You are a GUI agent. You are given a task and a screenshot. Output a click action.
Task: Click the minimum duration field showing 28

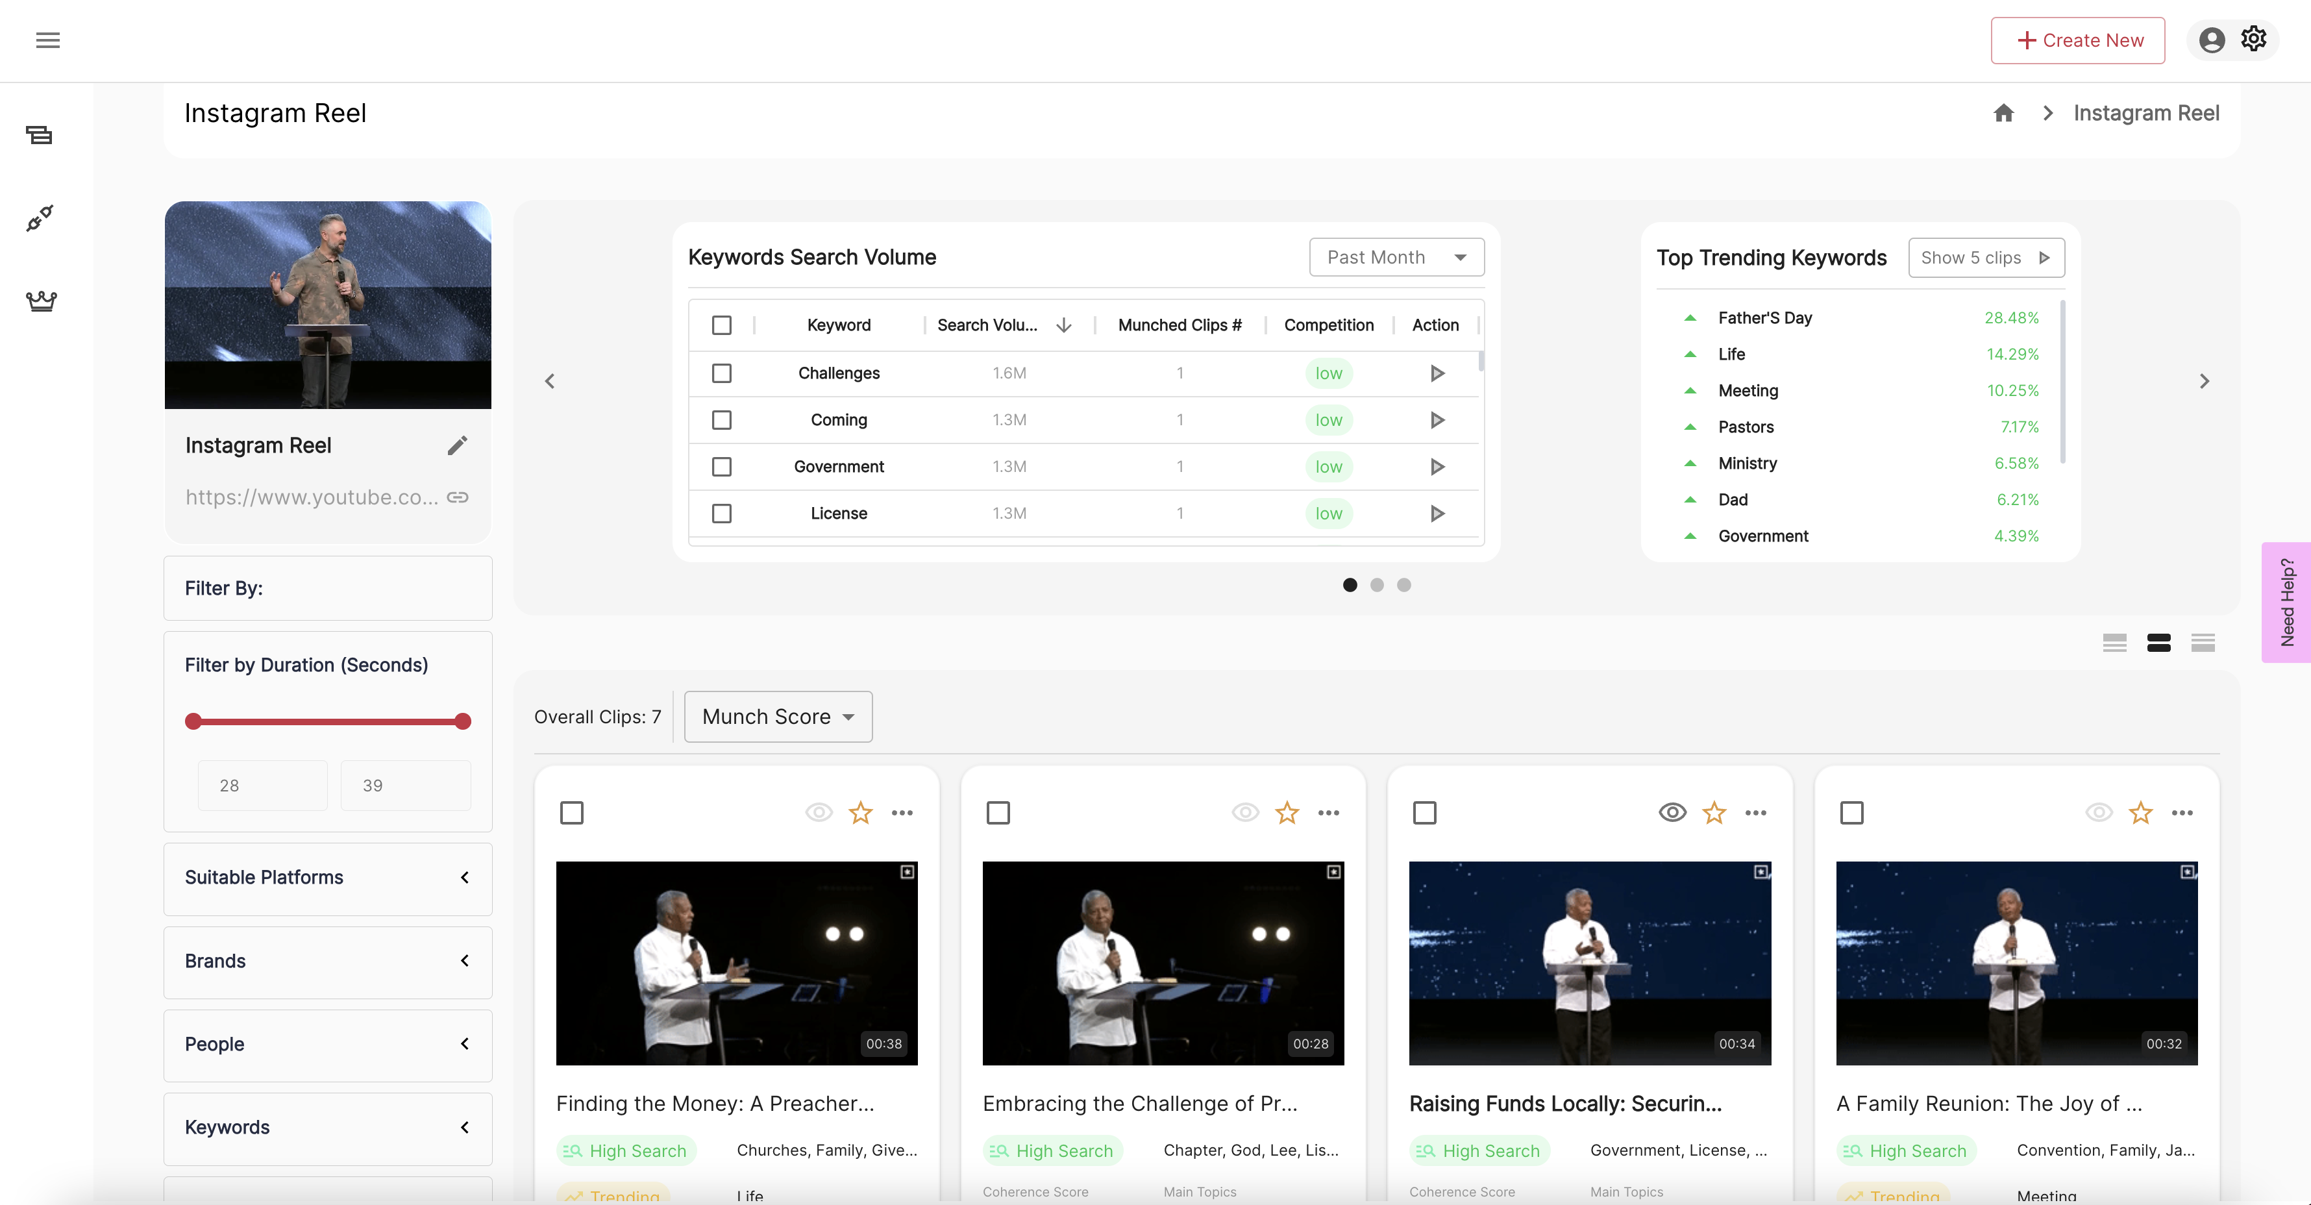(x=262, y=785)
